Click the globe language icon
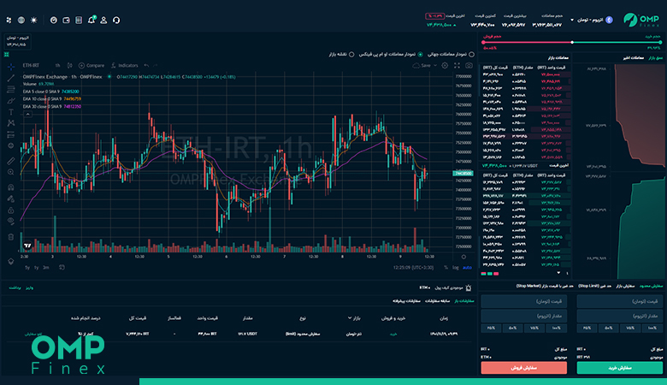Viewport: 667px width, 385px height. point(21,20)
